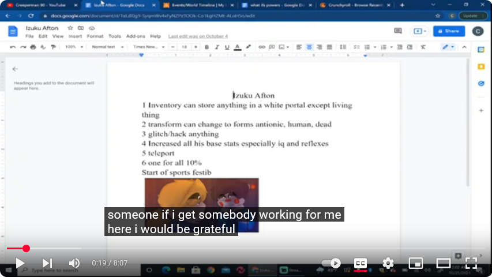This screenshot has width=492, height=277.
Task: Select center alignment
Action: 309,47
